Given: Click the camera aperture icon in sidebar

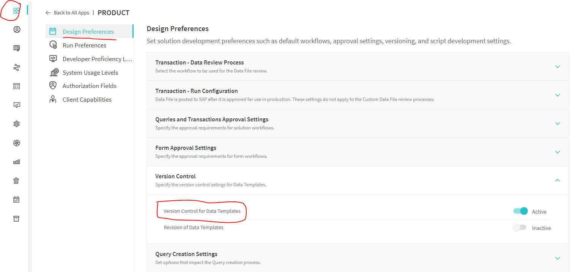Looking at the screenshot, I should 16,143.
